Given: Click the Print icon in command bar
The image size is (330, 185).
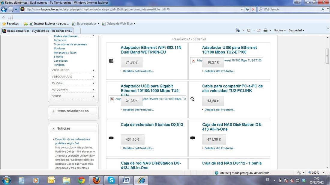Looking at the screenshot, I should (265, 30).
